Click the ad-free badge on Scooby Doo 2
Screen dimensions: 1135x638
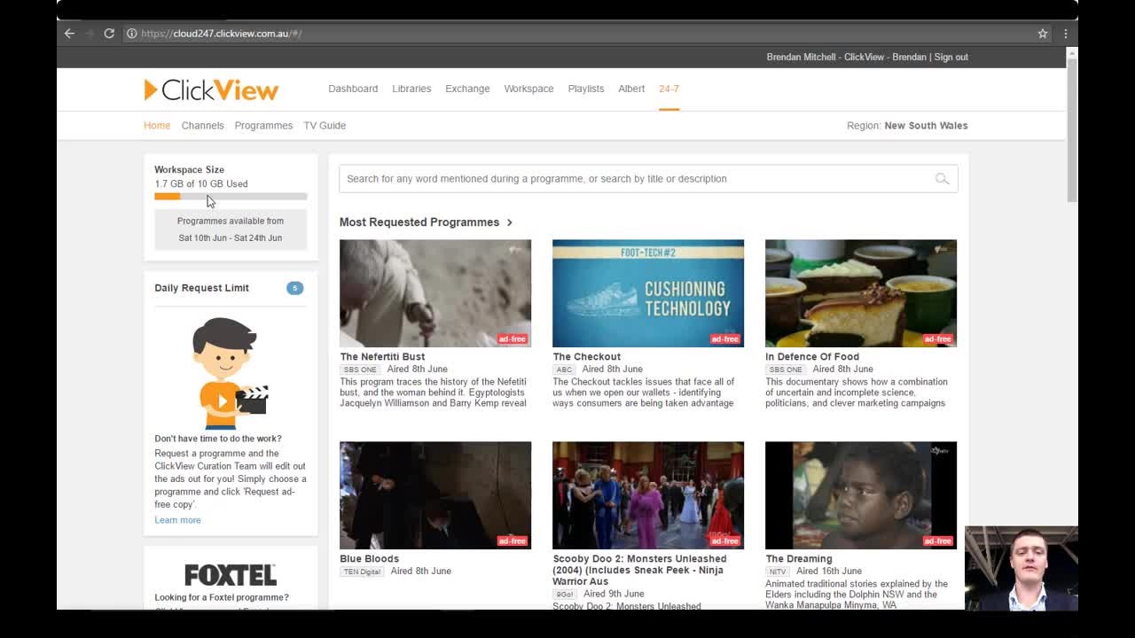point(724,541)
